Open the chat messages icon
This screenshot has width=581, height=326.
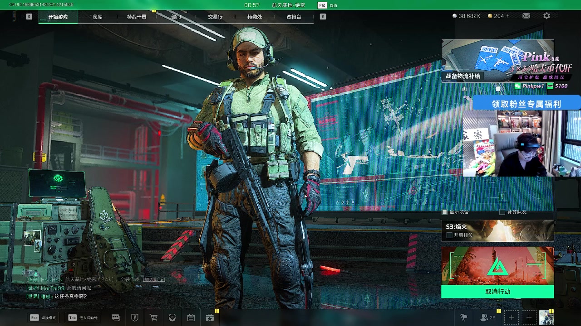pyautogui.click(x=116, y=318)
